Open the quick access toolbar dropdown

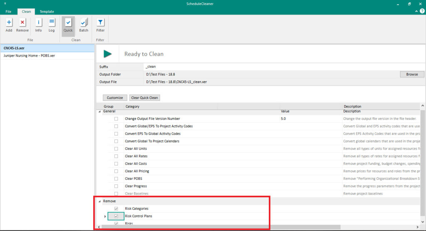[x=5, y=3]
